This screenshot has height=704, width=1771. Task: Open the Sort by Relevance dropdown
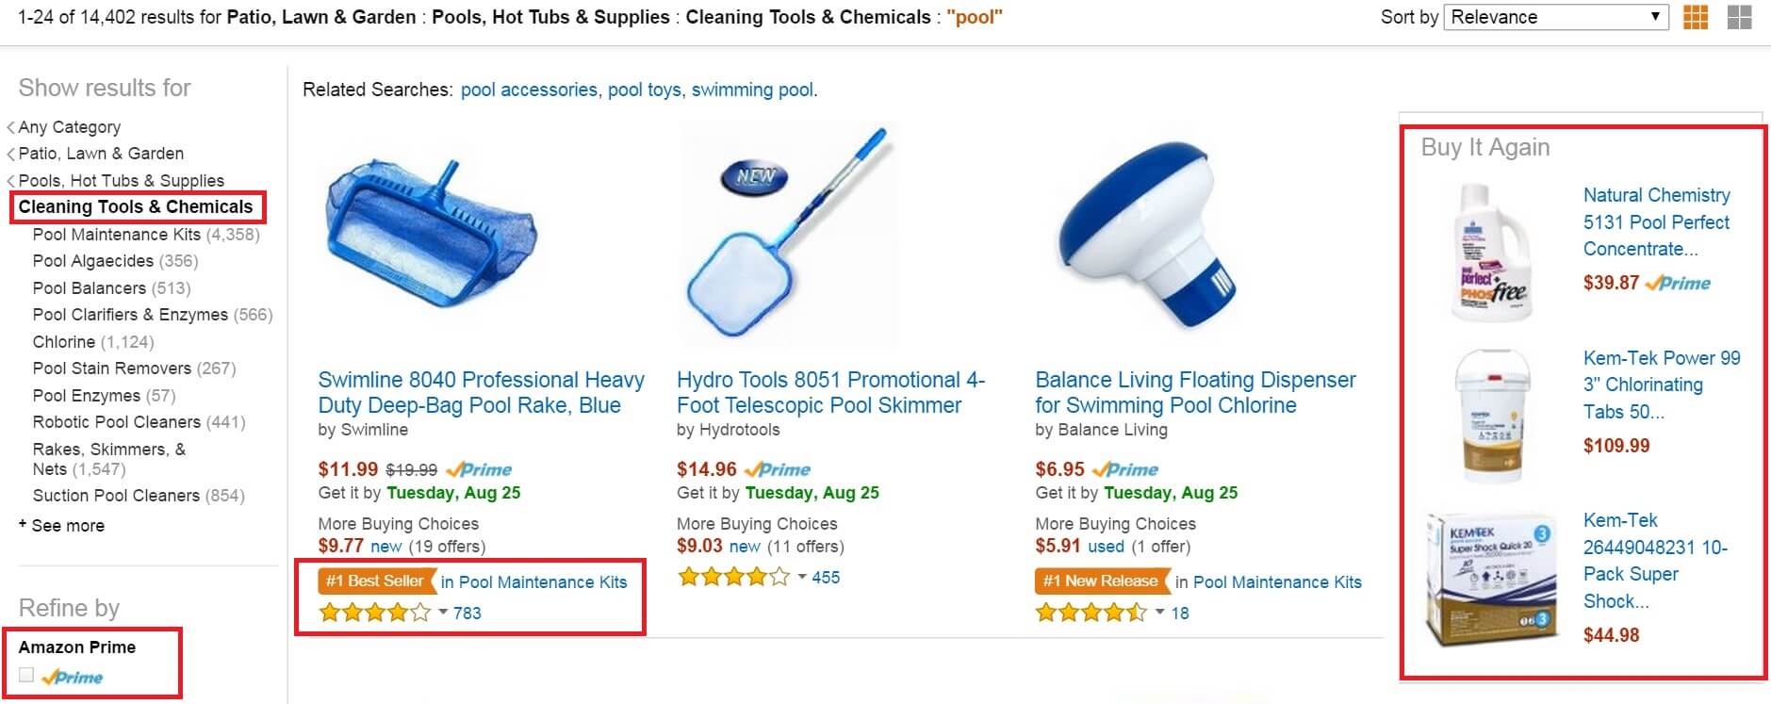point(1556,17)
